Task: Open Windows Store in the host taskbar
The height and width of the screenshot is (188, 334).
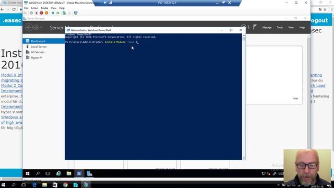Action: pyautogui.click(x=55, y=185)
